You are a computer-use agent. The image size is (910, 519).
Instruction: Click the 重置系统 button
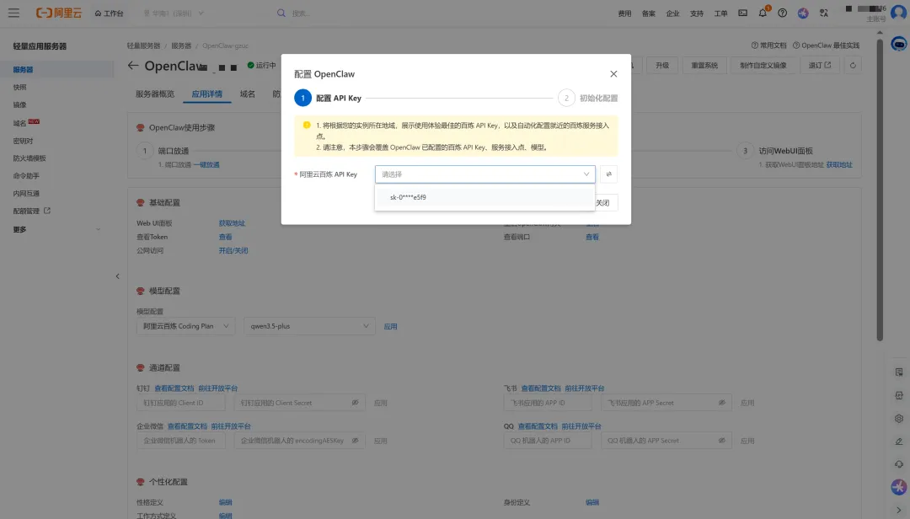[704, 65]
